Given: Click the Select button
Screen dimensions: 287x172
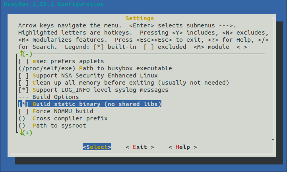Looking at the screenshot, I should click(x=97, y=147).
